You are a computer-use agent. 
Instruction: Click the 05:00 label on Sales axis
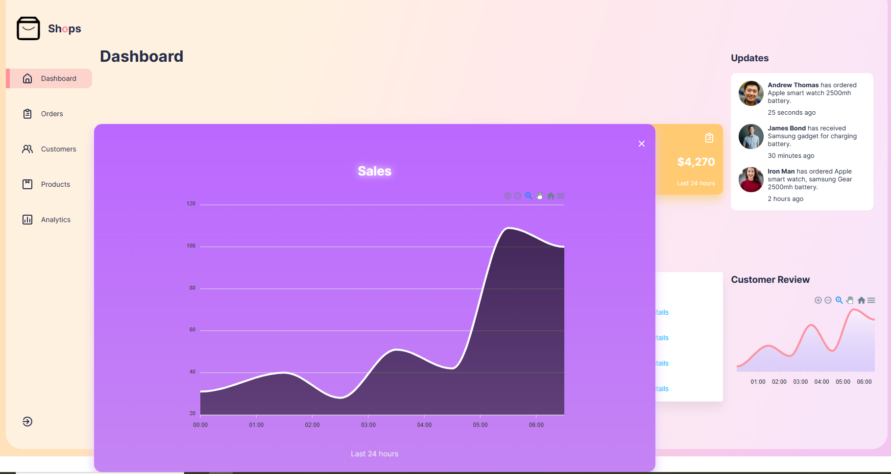click(481, 425)
